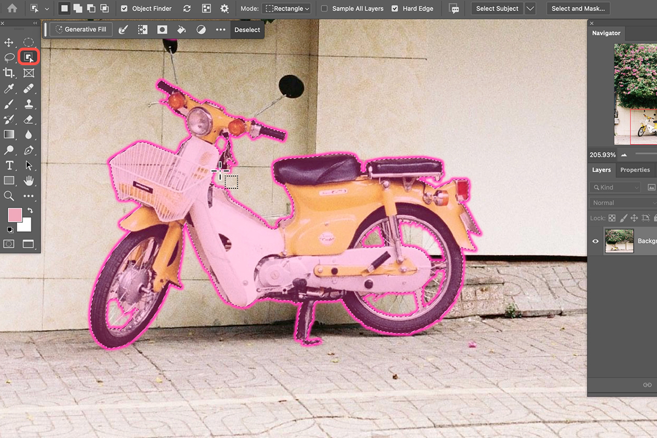657x438 pixels.
Task: Reset to default foreground and background colors
Action: 10,230
